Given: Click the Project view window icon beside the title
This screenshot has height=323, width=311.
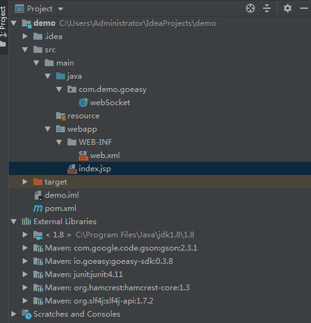Looking at the screenshot, I should (x=20, y=9).
